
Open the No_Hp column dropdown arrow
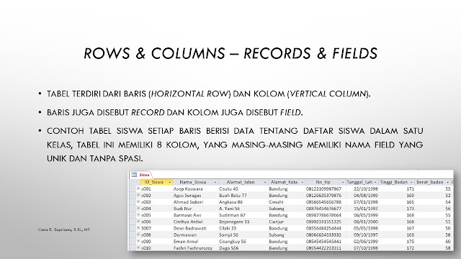[343, 182]
